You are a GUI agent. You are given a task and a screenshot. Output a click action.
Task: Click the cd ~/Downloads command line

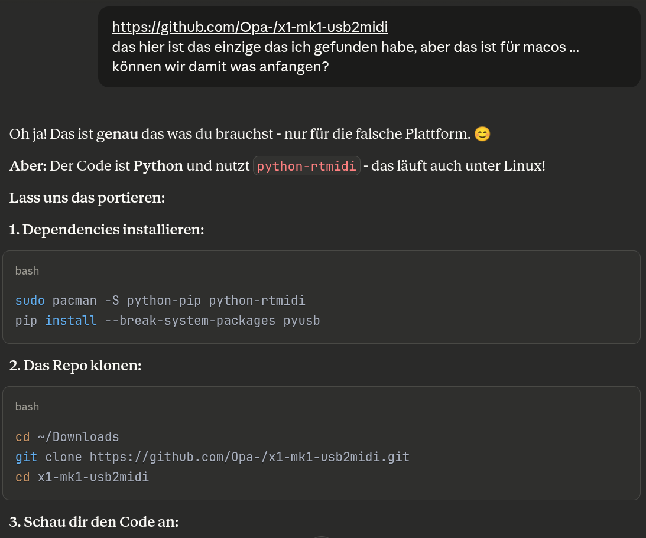coord(67,437)
